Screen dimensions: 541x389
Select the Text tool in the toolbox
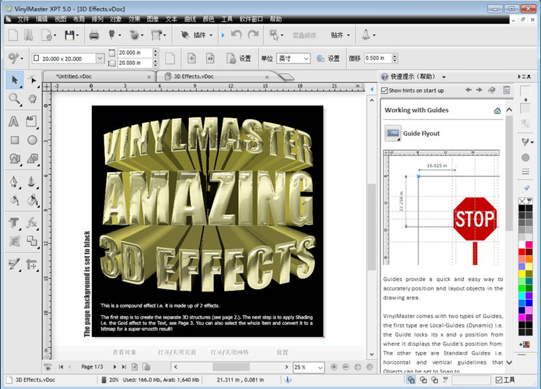pyautogui.click(x=14, y=122)
